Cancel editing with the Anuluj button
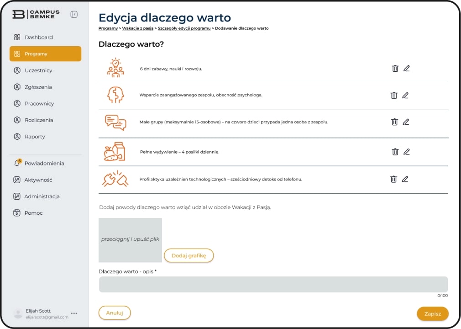 coord(115,313)
